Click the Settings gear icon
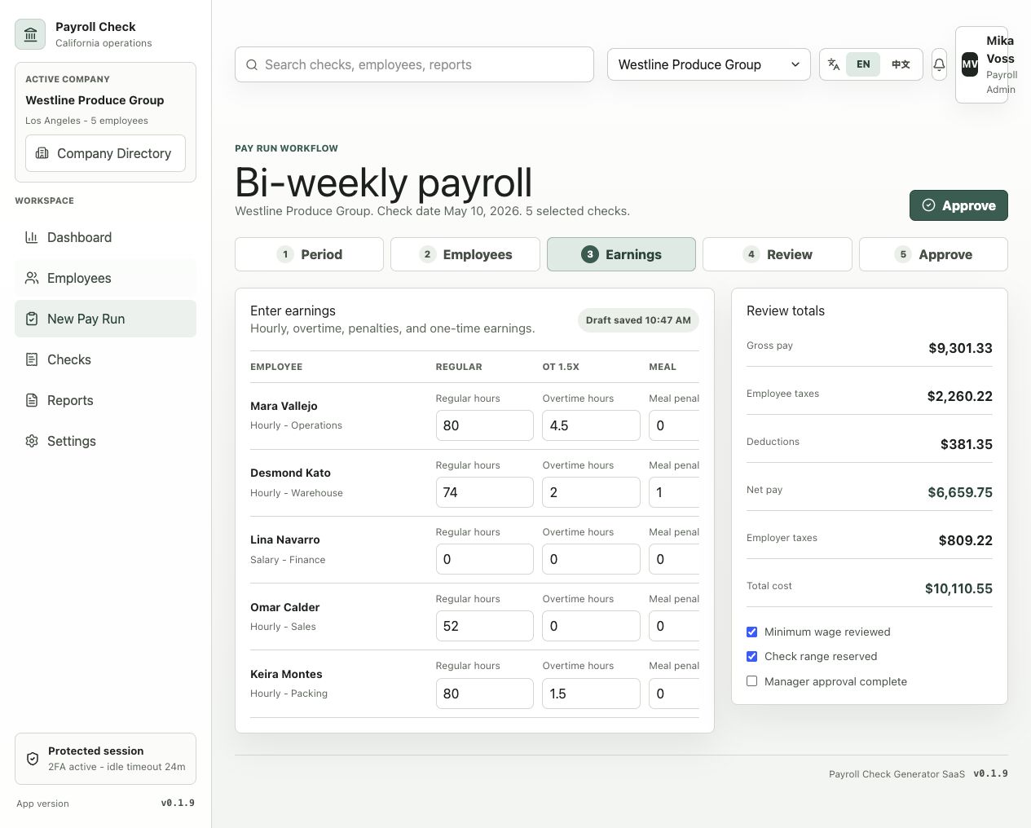 coord(32,441)
